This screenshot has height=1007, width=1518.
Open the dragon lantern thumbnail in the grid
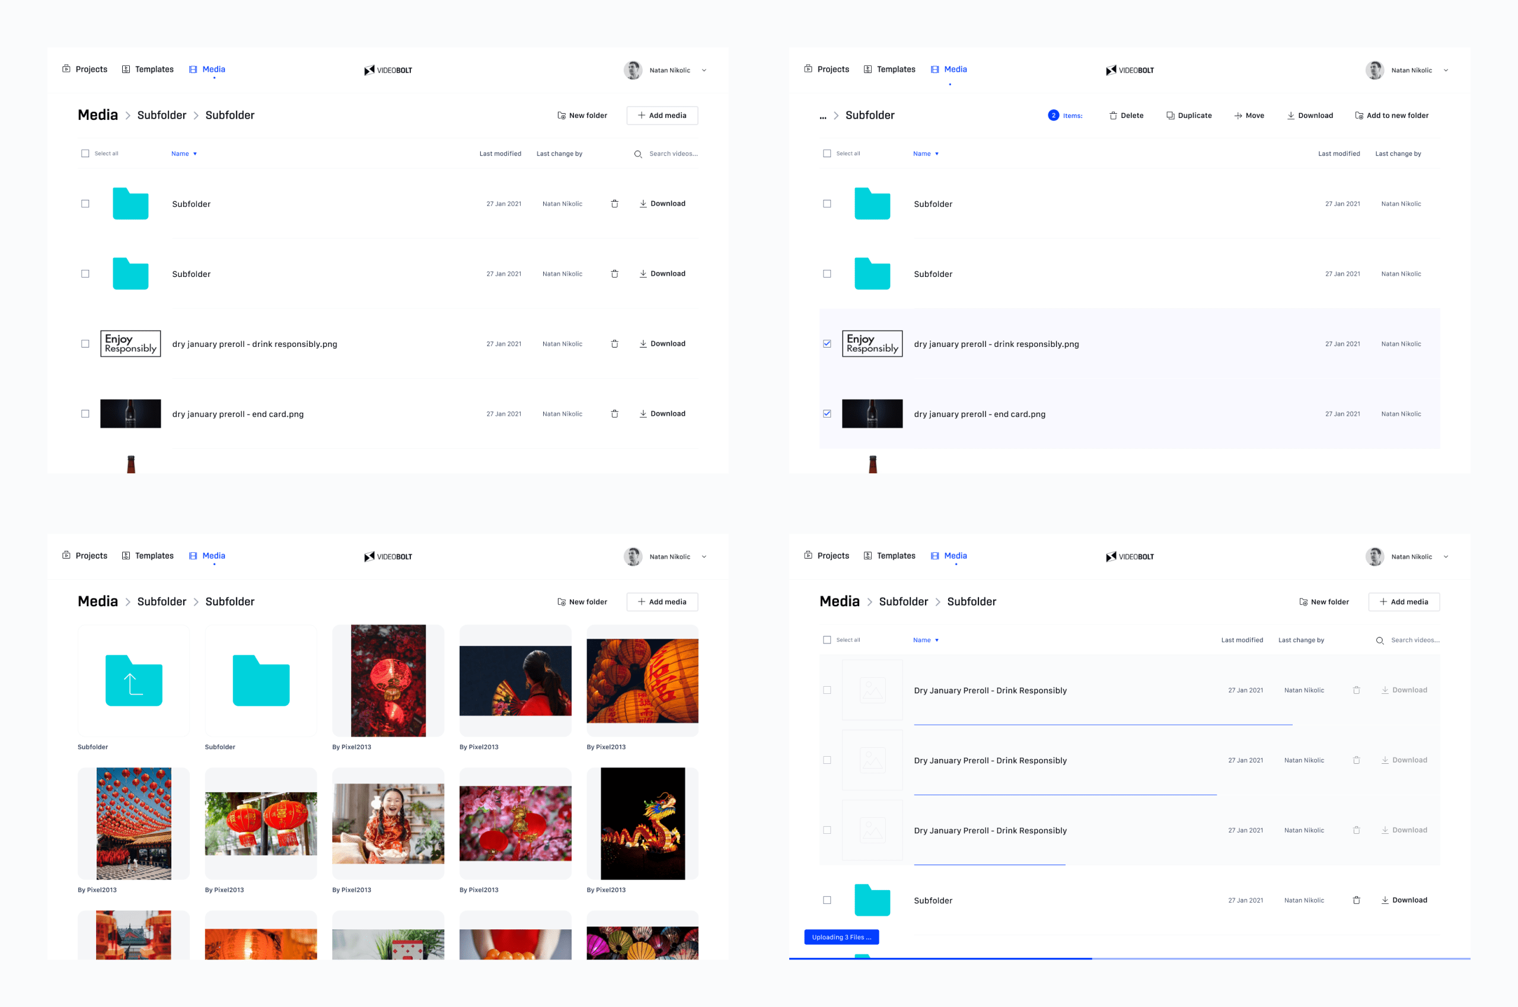642,823
